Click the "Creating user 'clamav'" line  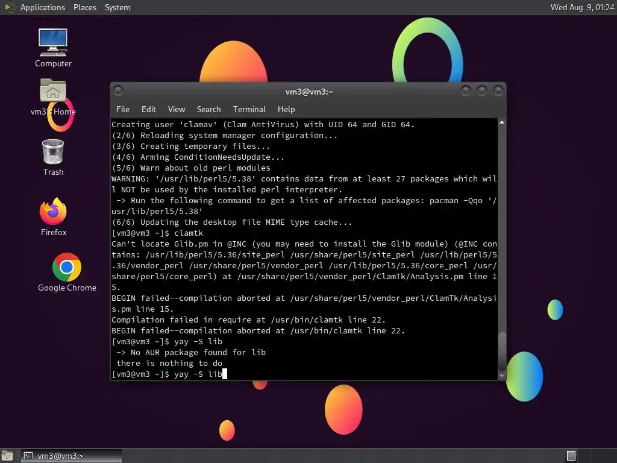(263, 124)
